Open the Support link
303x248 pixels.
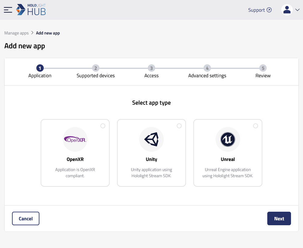(260, 10)
